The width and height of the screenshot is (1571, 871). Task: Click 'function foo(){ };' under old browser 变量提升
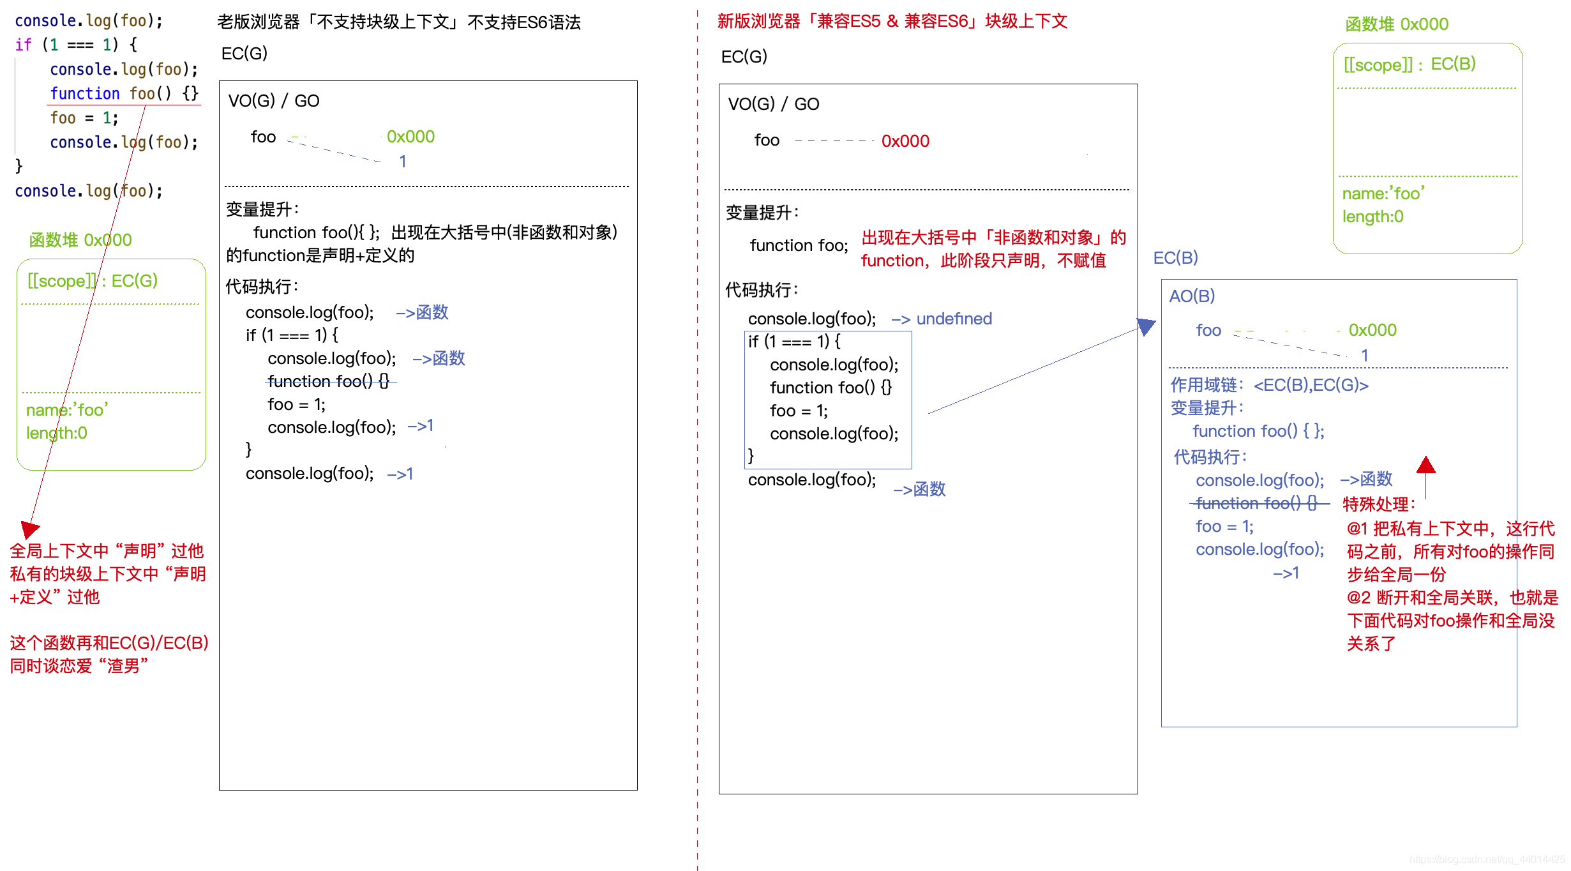[316, 232]
